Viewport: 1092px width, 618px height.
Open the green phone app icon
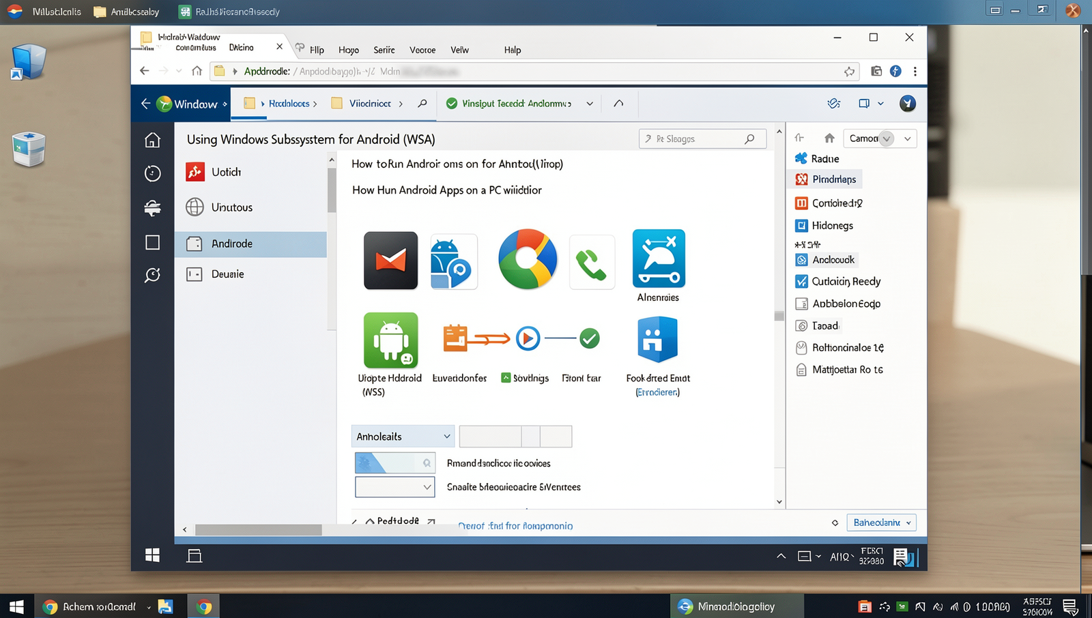591,262
